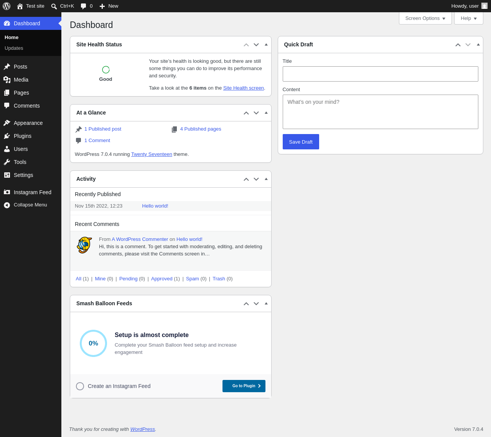
Task: Click the Collapse Menu arrow icon
Action: tap(7, 205)
